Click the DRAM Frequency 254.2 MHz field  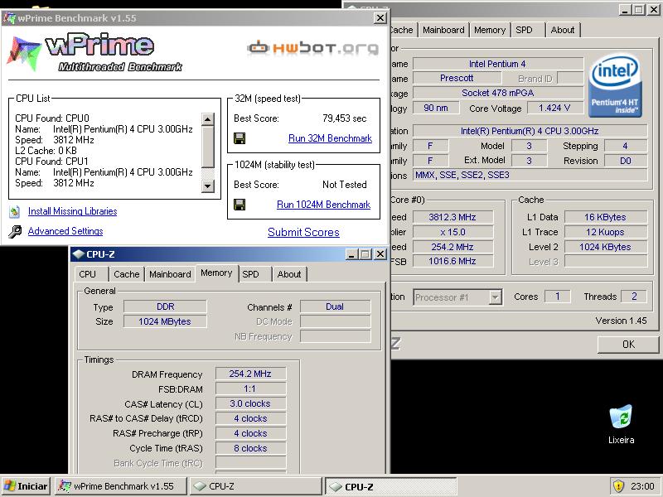click(250, 374)
